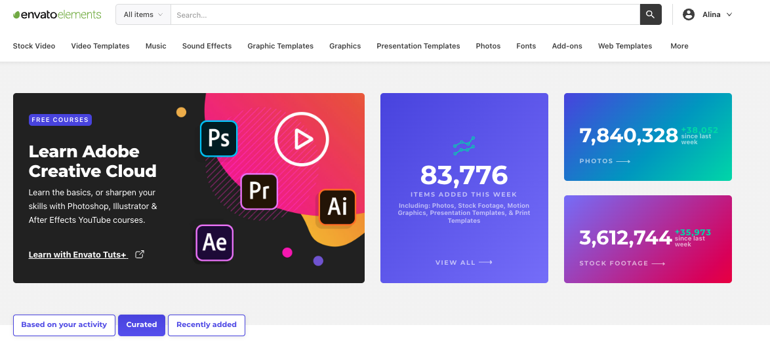Image resolution: width=770 pixels, height=348 pixels.
Task: Click ITEMS ADDED THIS WEEK label
Action: (464, 195)
